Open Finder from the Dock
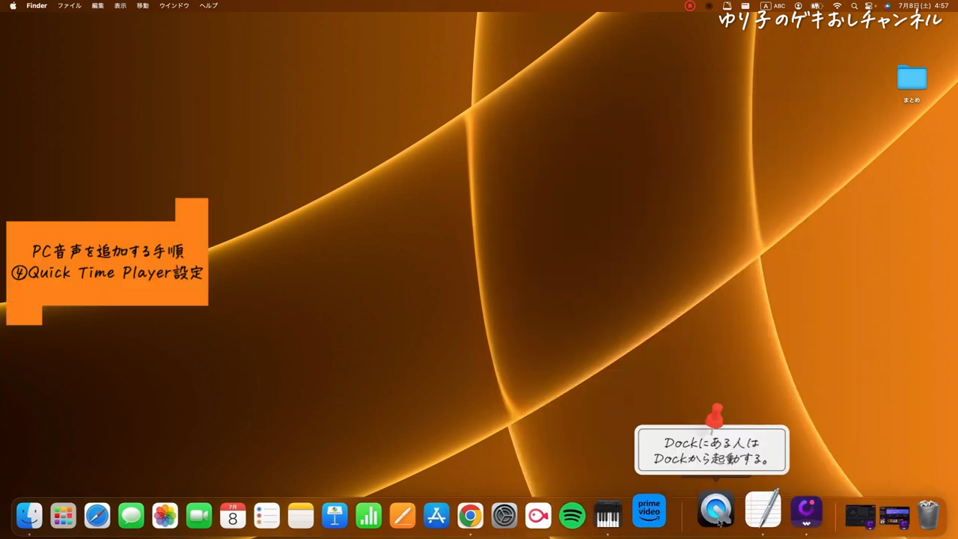 tap(29, 516)
